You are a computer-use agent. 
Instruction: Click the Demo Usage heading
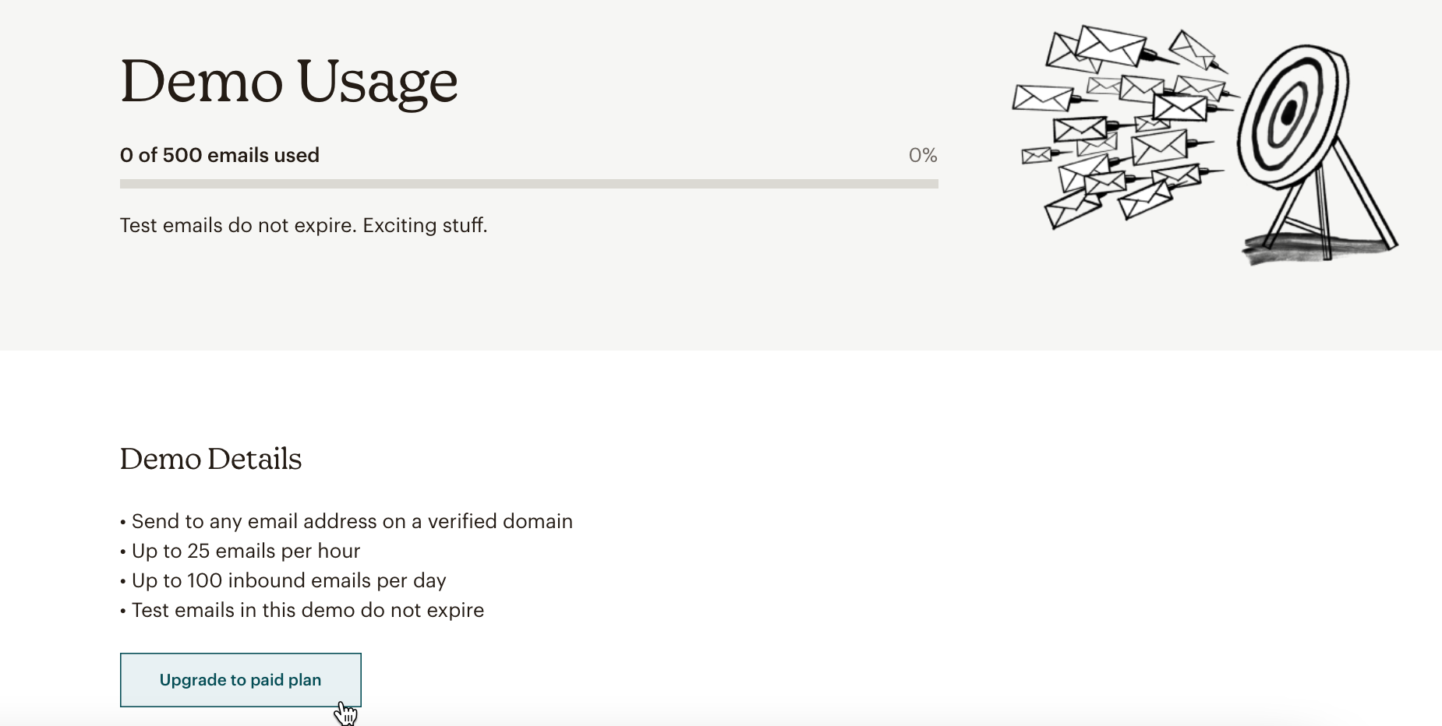(x=288, y=81)
